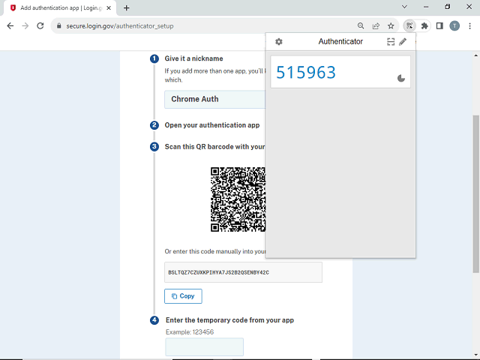Select the manual secret key text box
The width and height of the screenshot is (480, 360).
[243, 272]
